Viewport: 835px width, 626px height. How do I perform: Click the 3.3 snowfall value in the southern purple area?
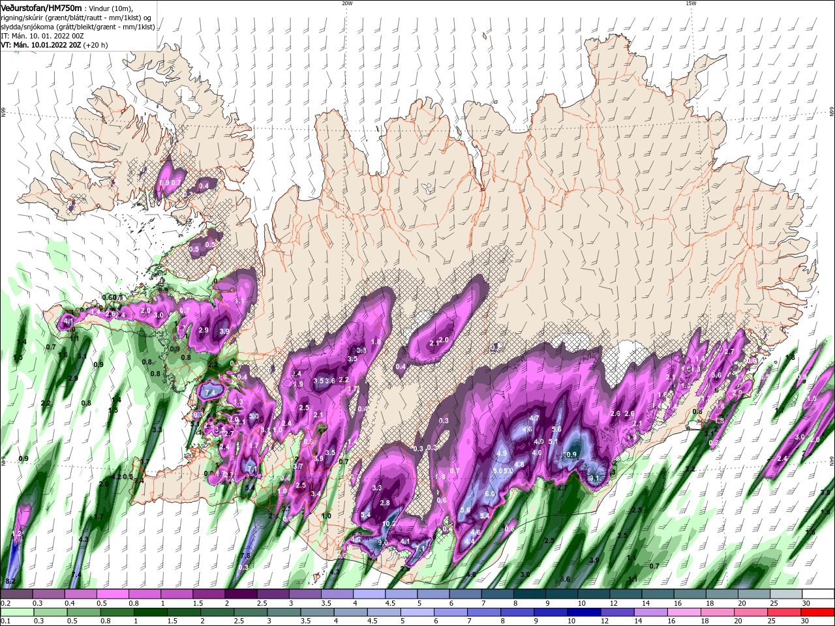(x=376, y=488)
